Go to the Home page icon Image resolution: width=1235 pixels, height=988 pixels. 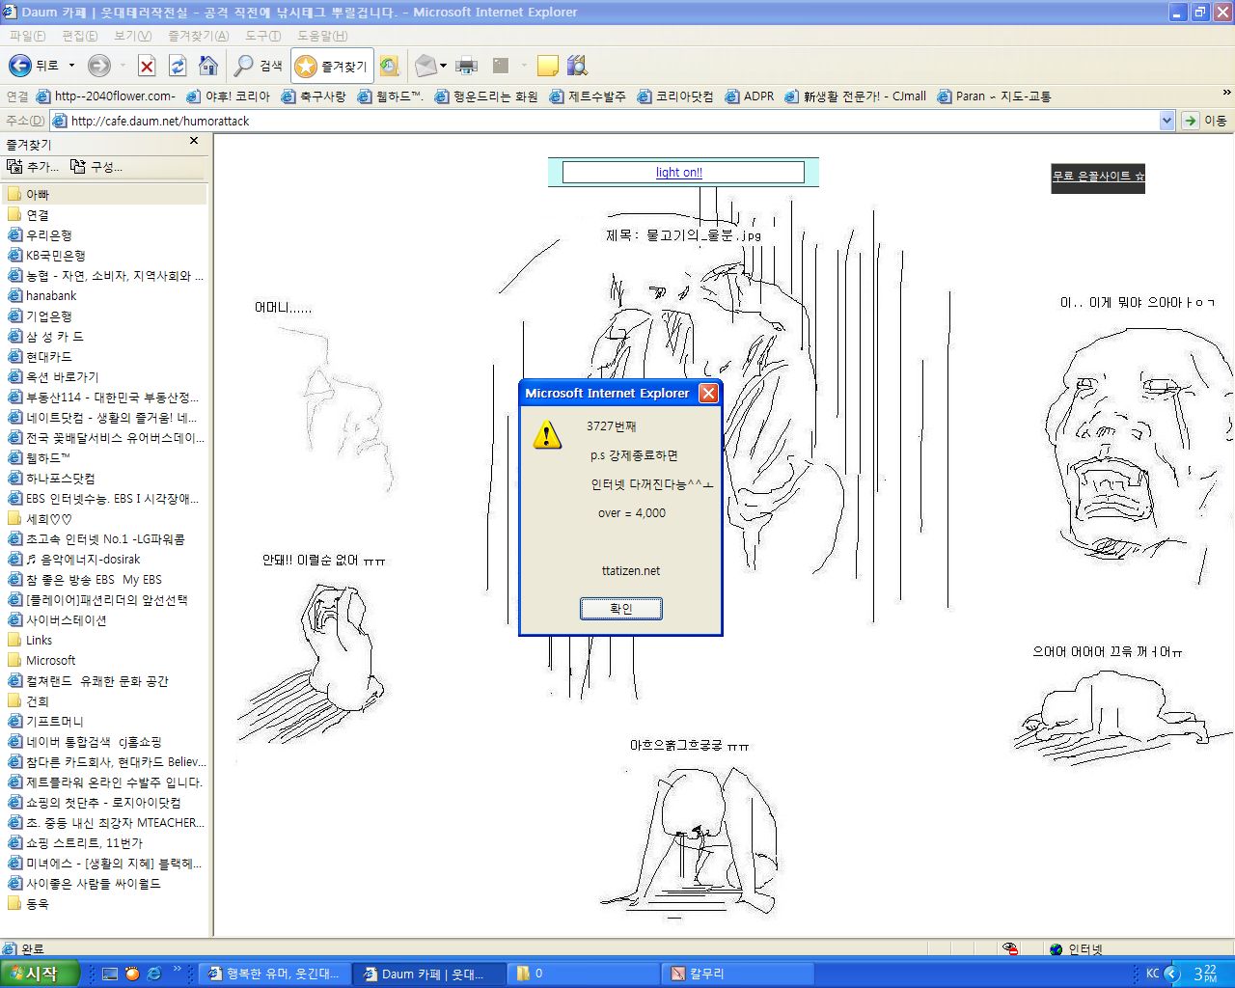pos(207,66)
